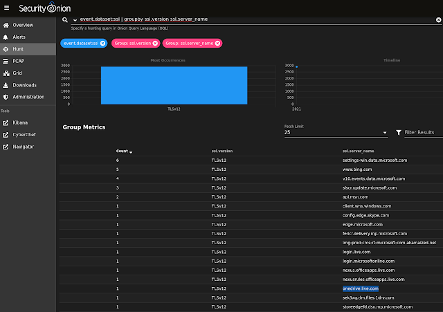443x312 pixels.
Task: Launch the Kibana tool link
Action: click(28, 123)
